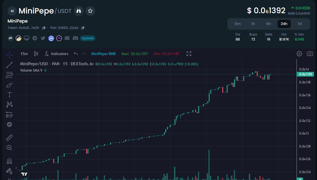Open candlestick chart style selector

36,54
